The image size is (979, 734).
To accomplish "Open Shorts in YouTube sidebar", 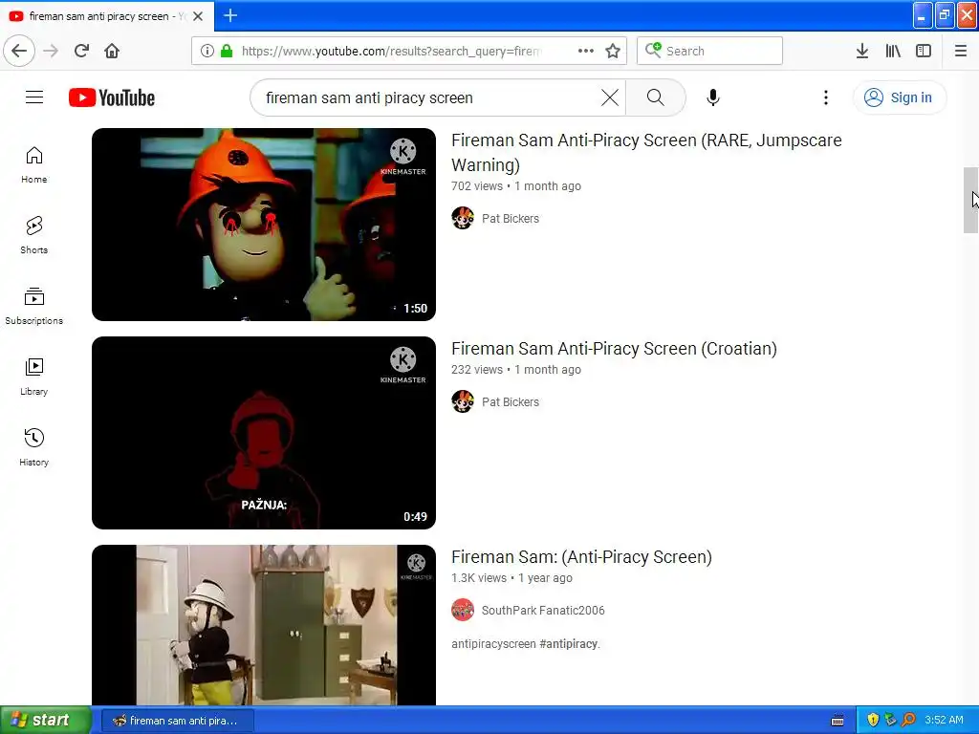I will coord(33,235).
